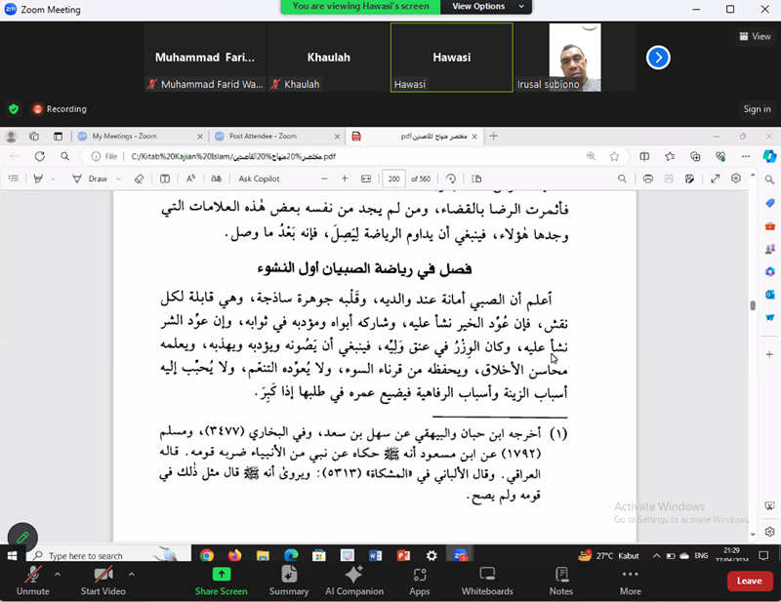Image resolution: width=781 pixels, height=602 pixels.
Task: Search within the PDF
Action: 622,179
